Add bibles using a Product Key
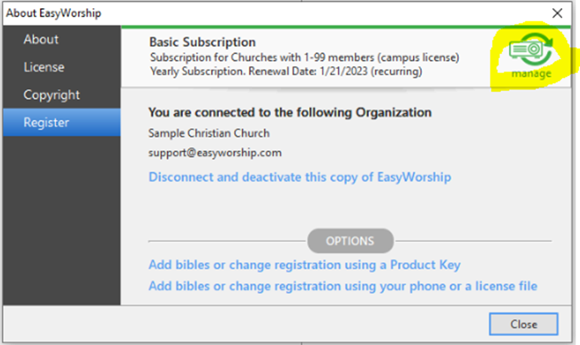This screenshot has height=345, width=580. click(304, 265)
